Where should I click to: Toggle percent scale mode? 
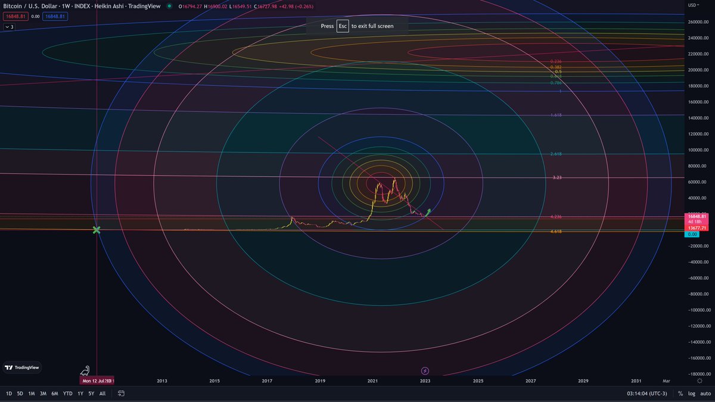[x=681, y=394]
